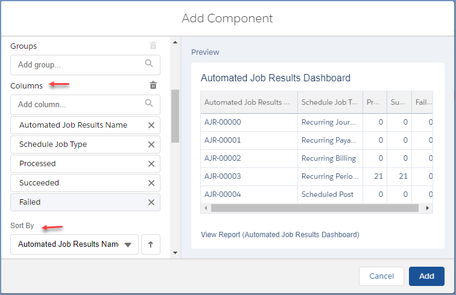Click the Groups section label

(x=24, y=46)
